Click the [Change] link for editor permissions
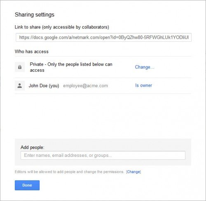Screen dimensions: 206x201 133,172
